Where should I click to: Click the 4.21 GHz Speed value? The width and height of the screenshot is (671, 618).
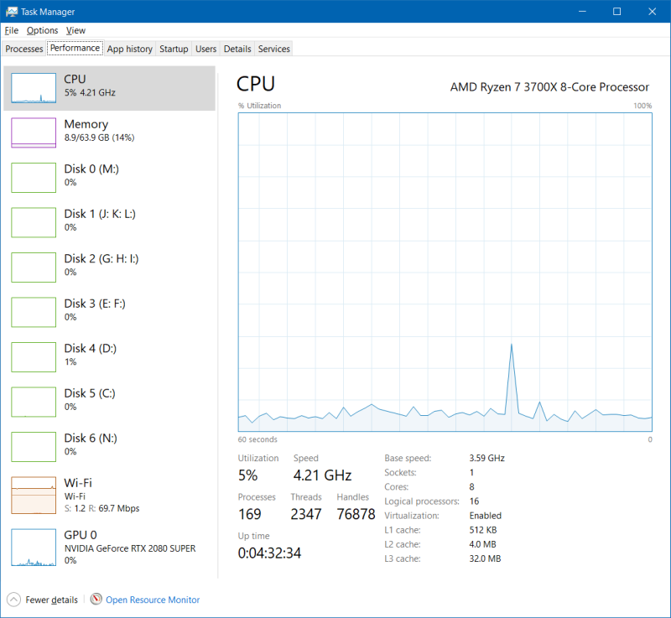(x=322, y=475)
